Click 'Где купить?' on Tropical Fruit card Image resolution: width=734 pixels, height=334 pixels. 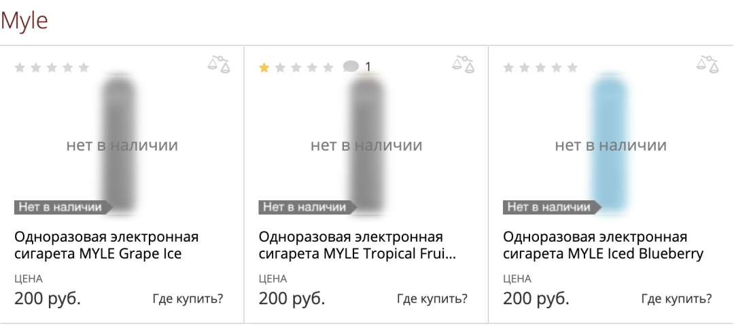tap(432, 299)
